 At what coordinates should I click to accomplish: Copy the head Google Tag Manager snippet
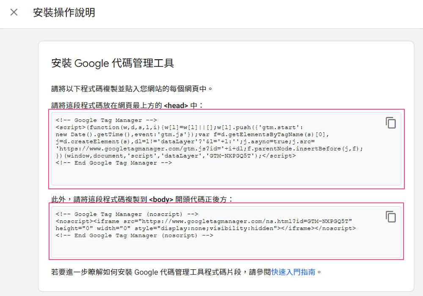click(390, 123)
